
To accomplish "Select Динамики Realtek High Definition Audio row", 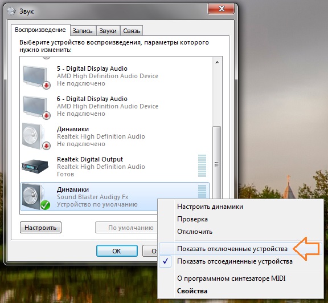I will point(115,136).
